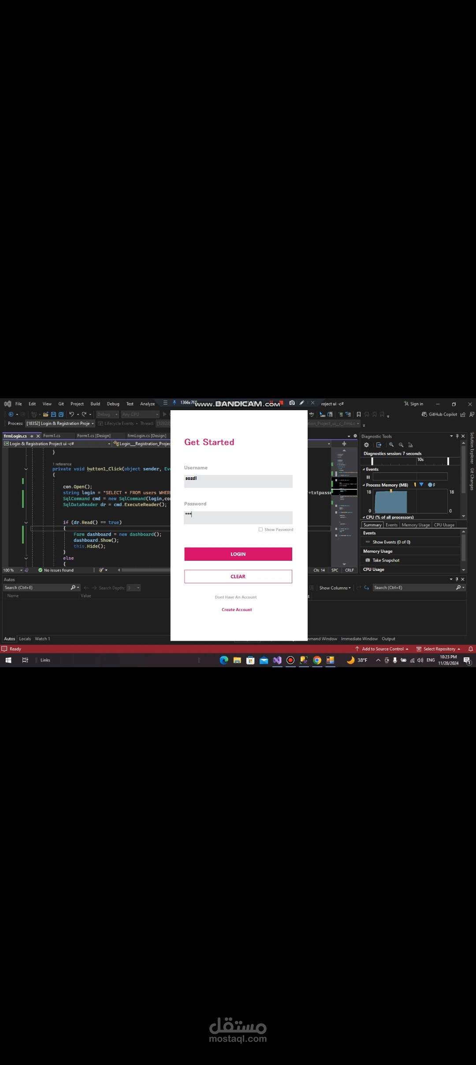476x1065 pixels.
Task: Collapse the button1_Click method outline
Action: pyautogui.click(x=26, y=469)
